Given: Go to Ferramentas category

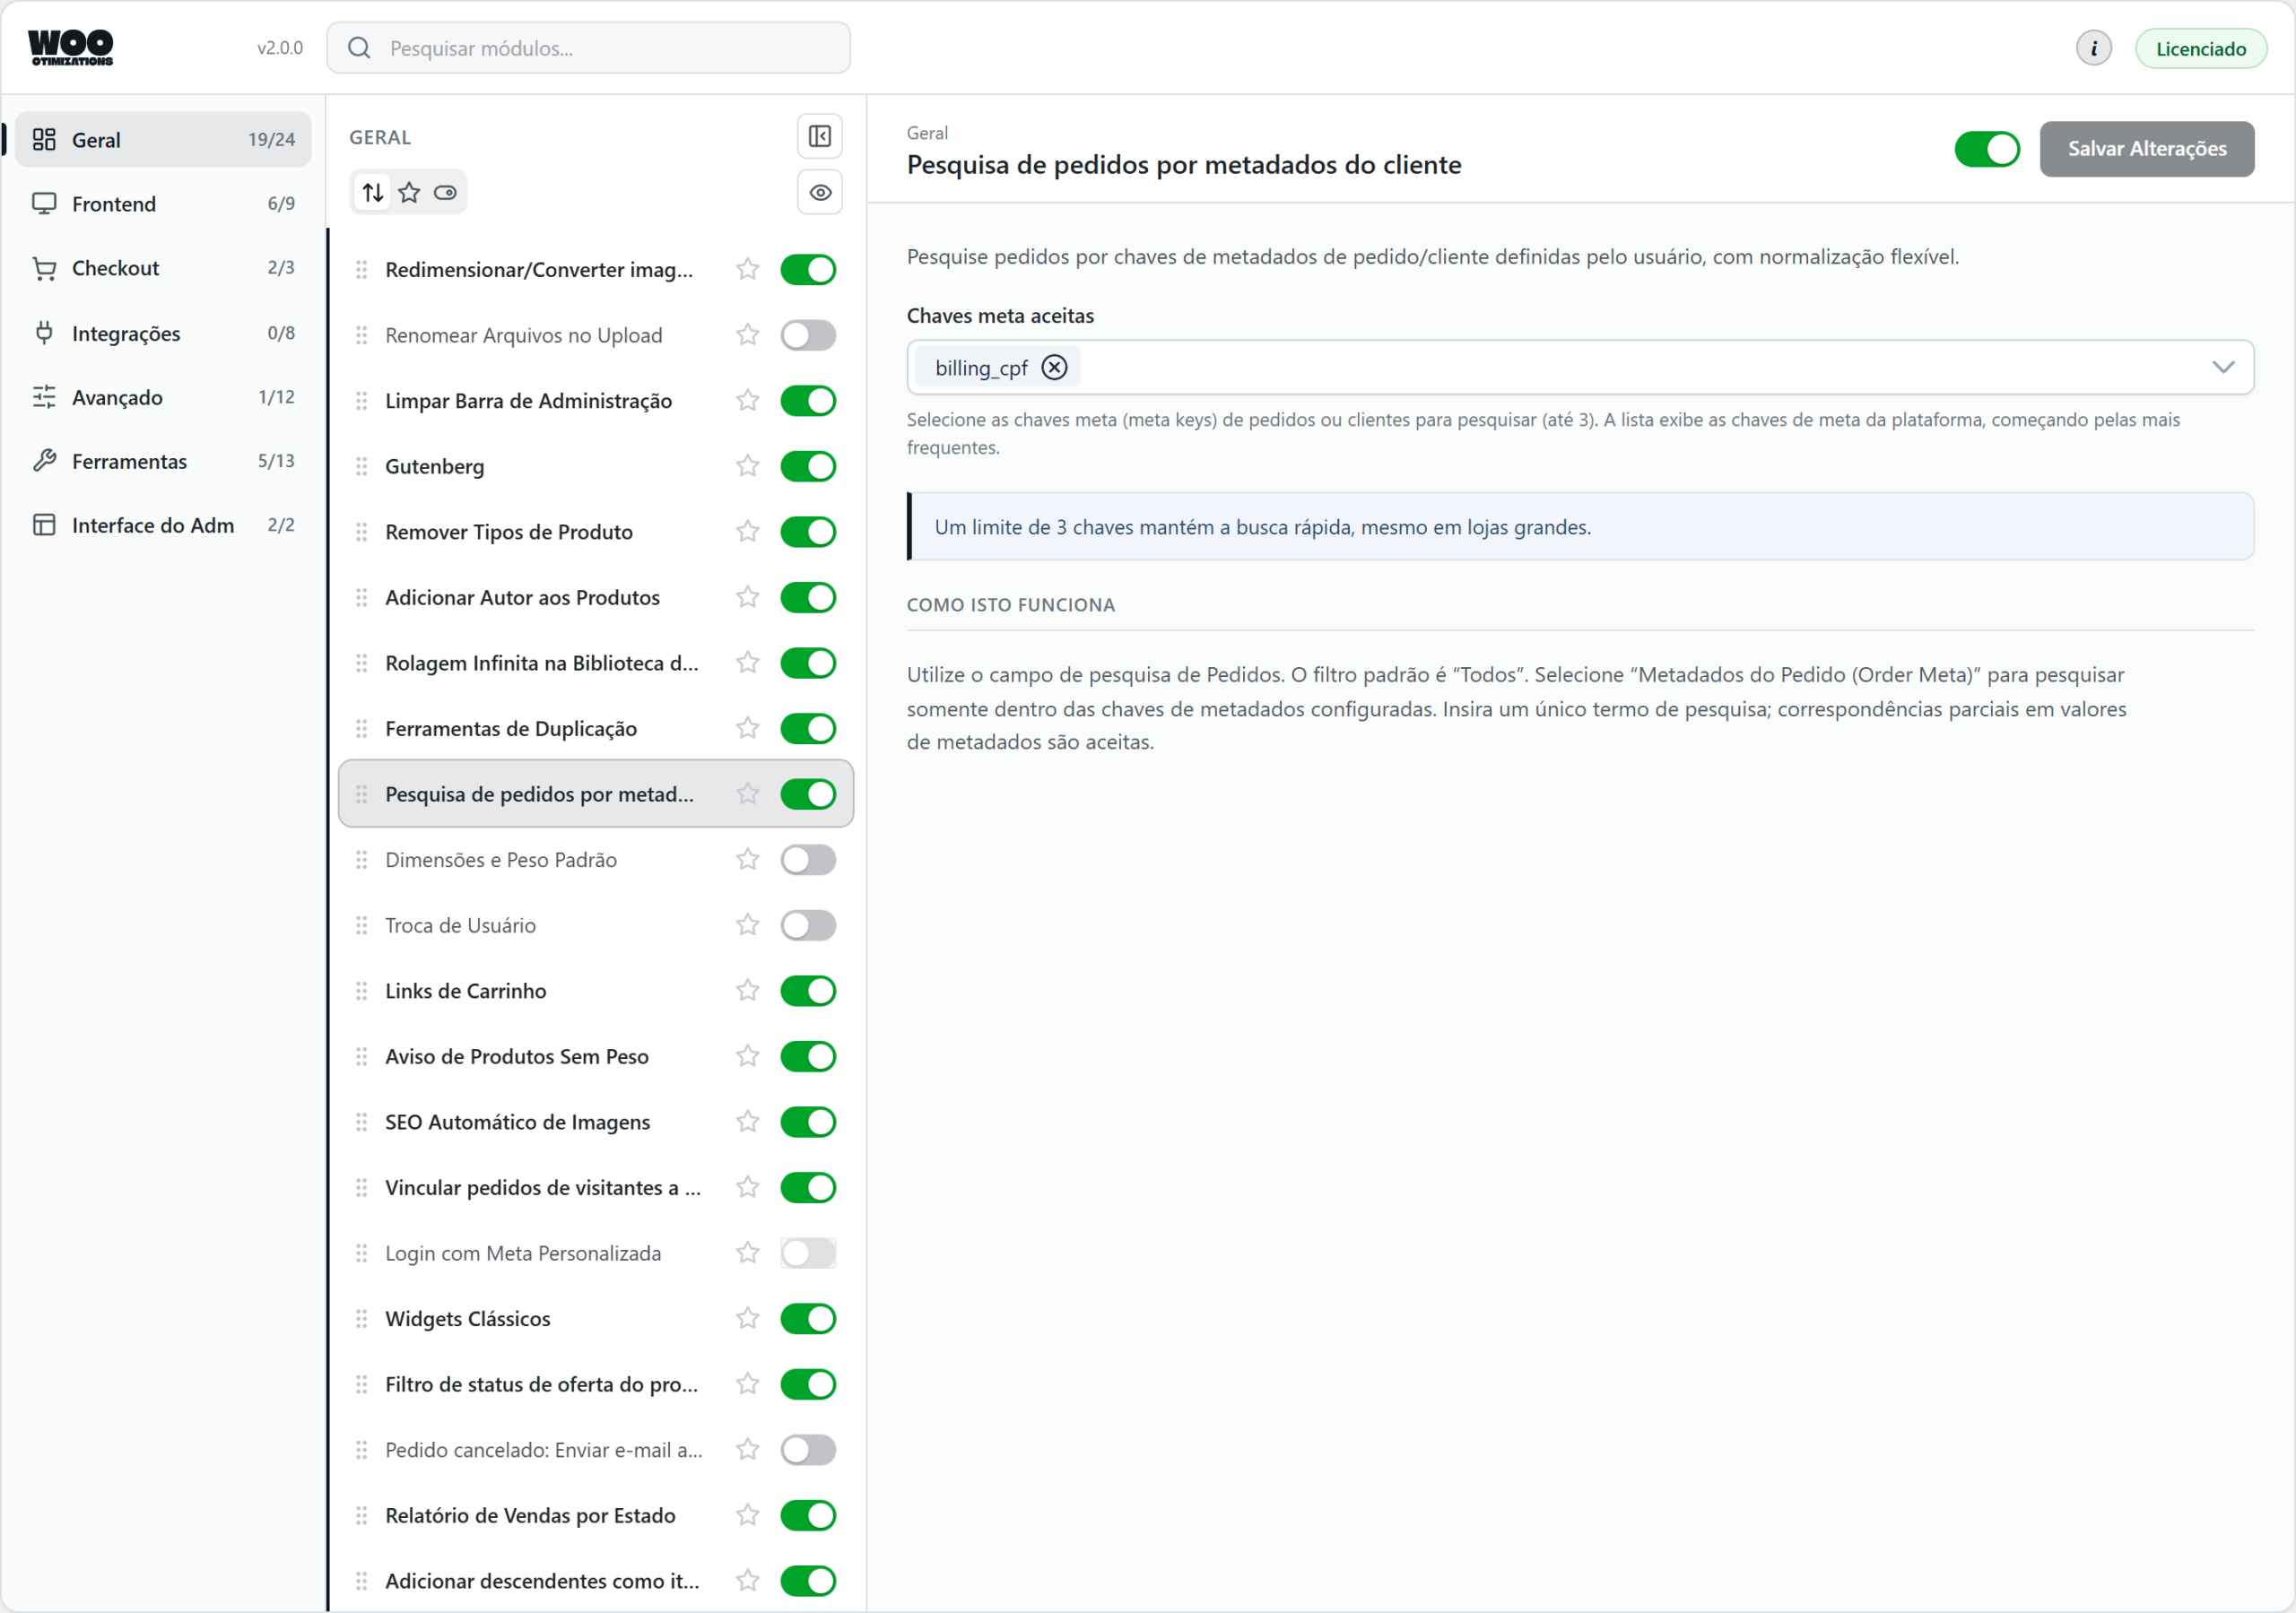Looking at the screenshot, I should (163, 461).
